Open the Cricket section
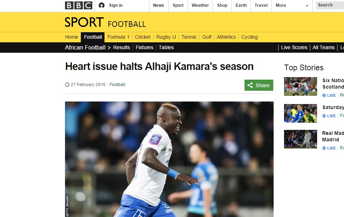 143,37
